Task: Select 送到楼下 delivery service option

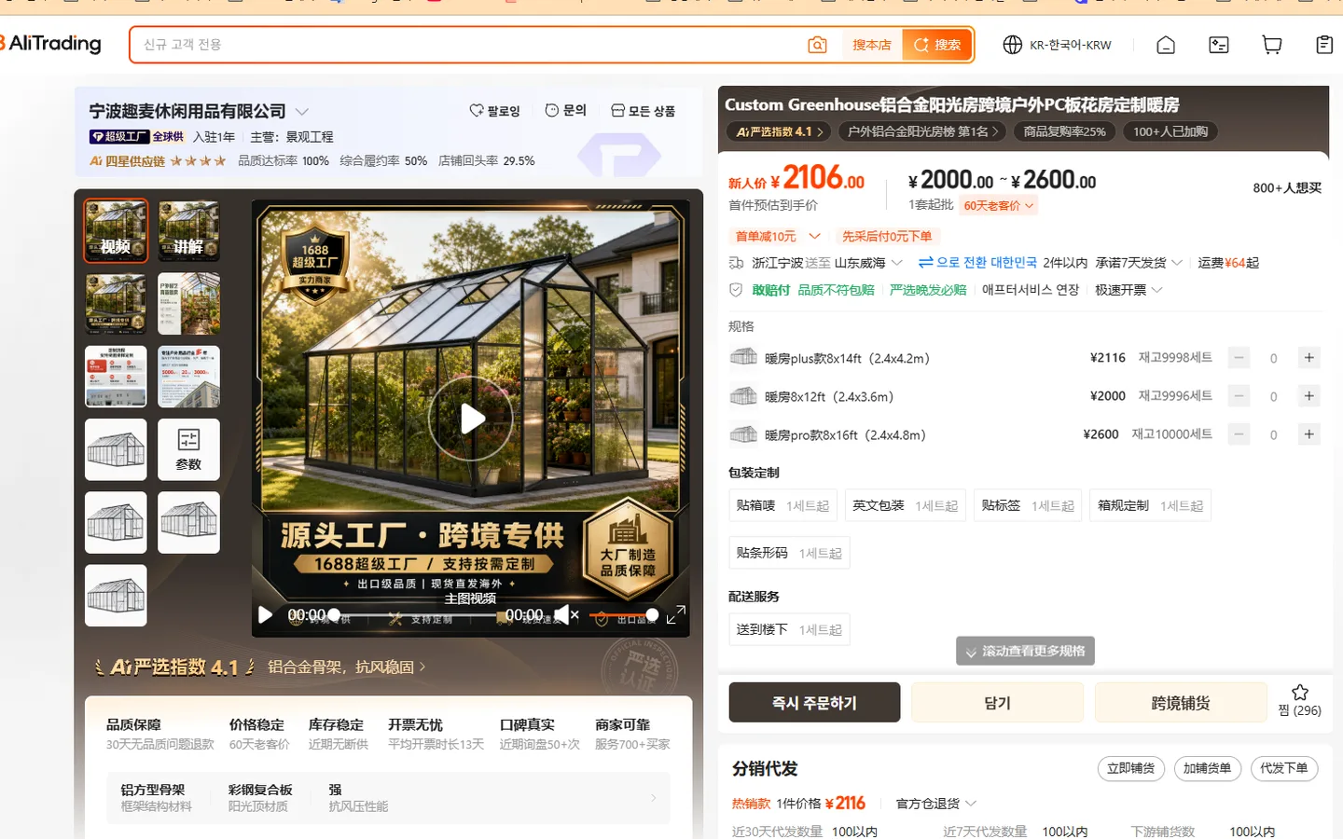Action: [x=789, y=629]
